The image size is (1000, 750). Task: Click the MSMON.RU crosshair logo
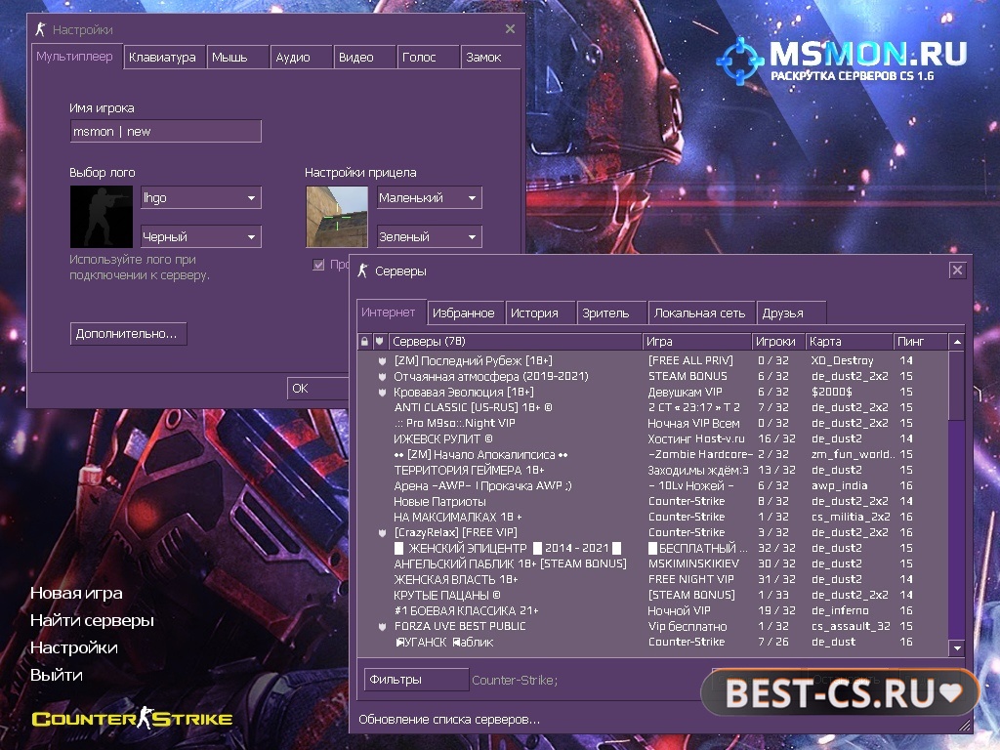(x=740, y=62)
